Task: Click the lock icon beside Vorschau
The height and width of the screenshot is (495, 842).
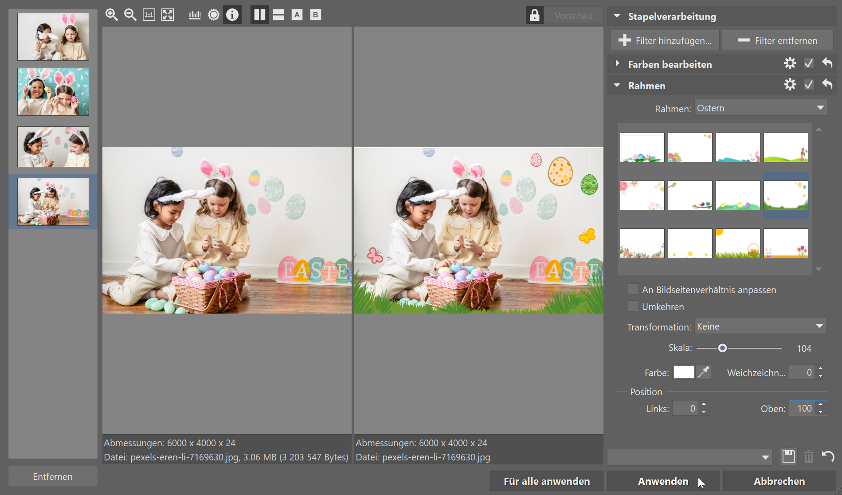Action: [x=535, y=15]
